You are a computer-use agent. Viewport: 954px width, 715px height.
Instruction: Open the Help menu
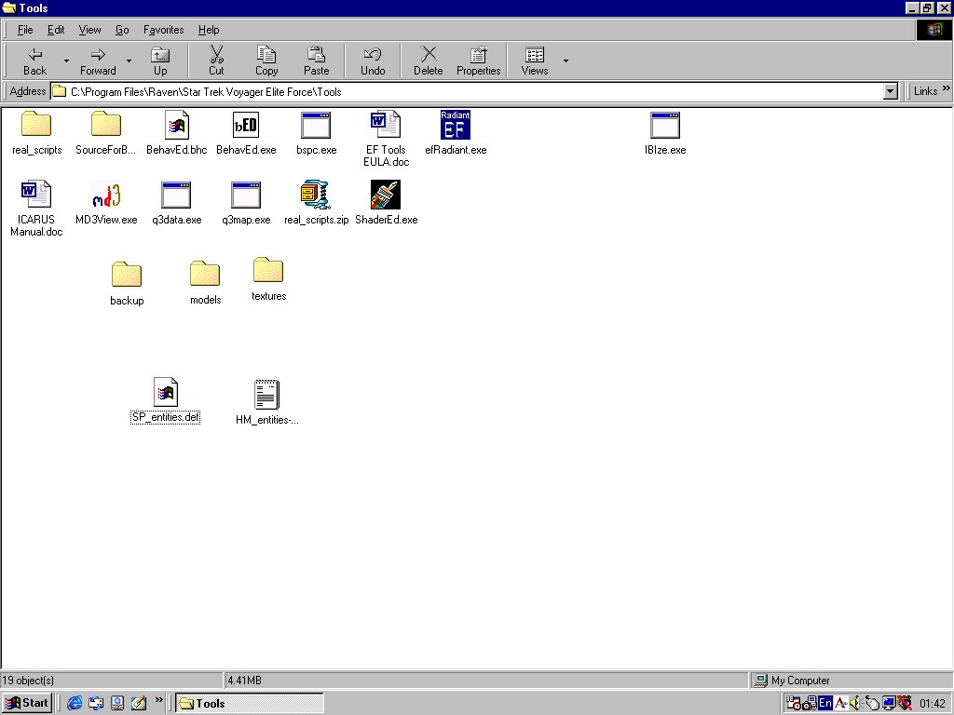[209, 30]
